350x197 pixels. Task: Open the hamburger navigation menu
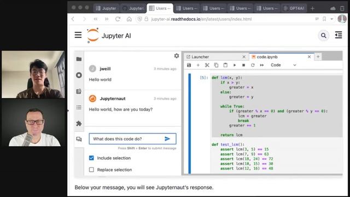[78, 35]
